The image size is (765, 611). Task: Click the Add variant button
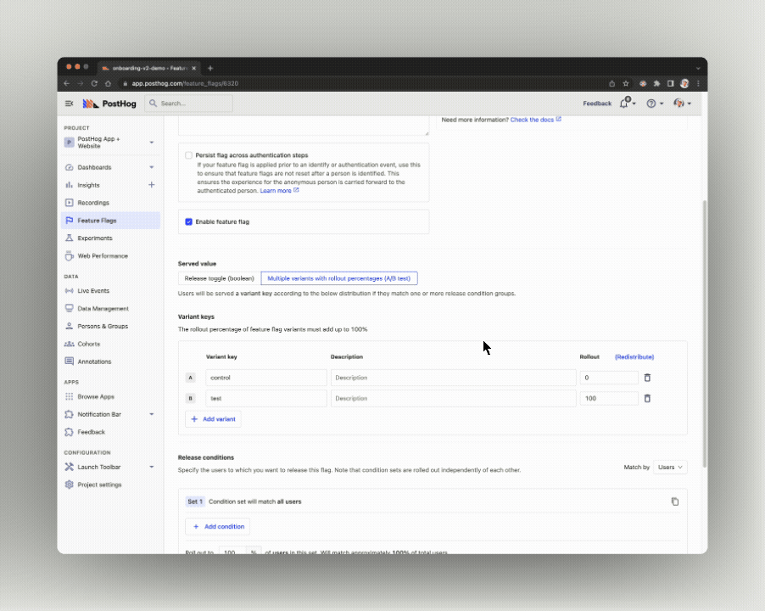pos(213,419)
